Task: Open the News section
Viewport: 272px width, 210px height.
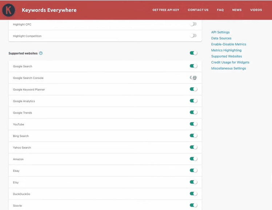Action: tap(237, 10)
